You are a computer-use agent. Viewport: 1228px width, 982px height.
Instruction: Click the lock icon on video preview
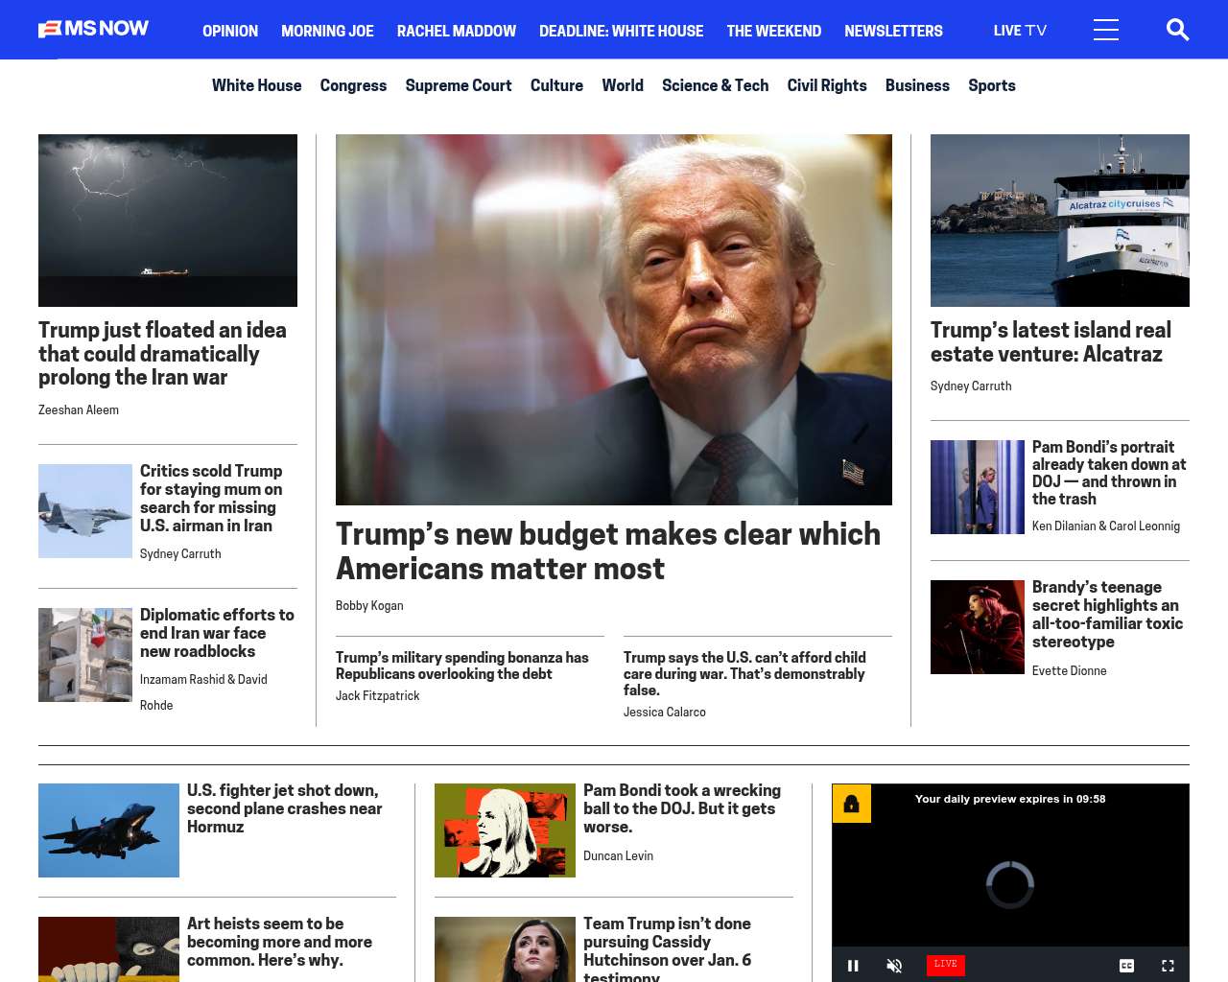coord(851,804)
